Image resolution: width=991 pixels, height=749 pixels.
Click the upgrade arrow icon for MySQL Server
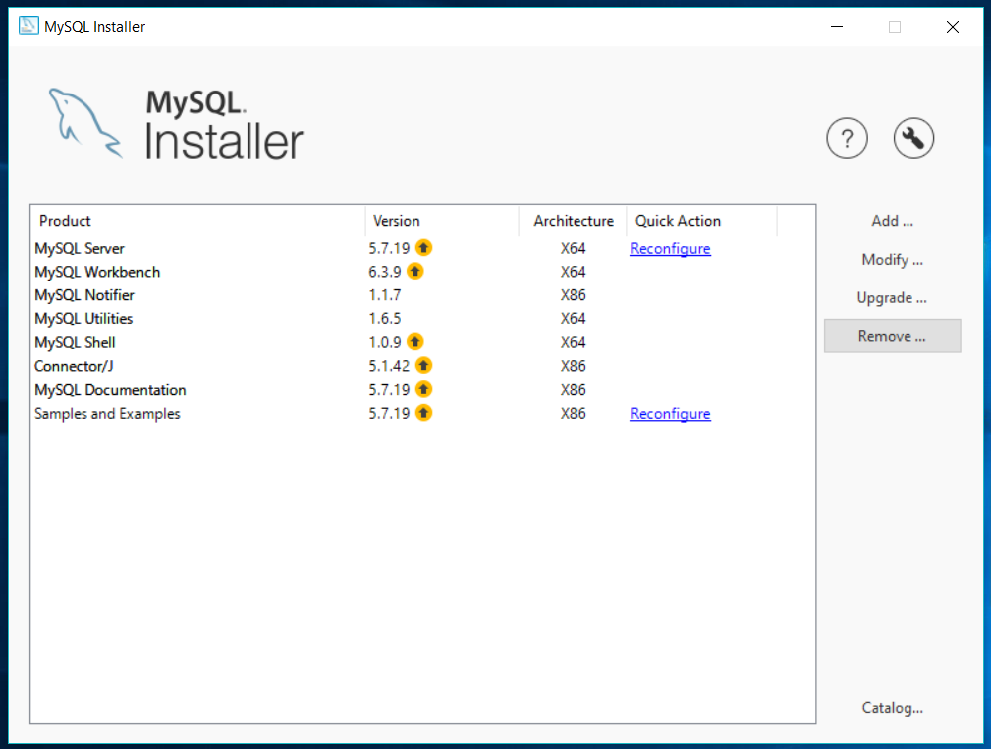tap(424, 248)
